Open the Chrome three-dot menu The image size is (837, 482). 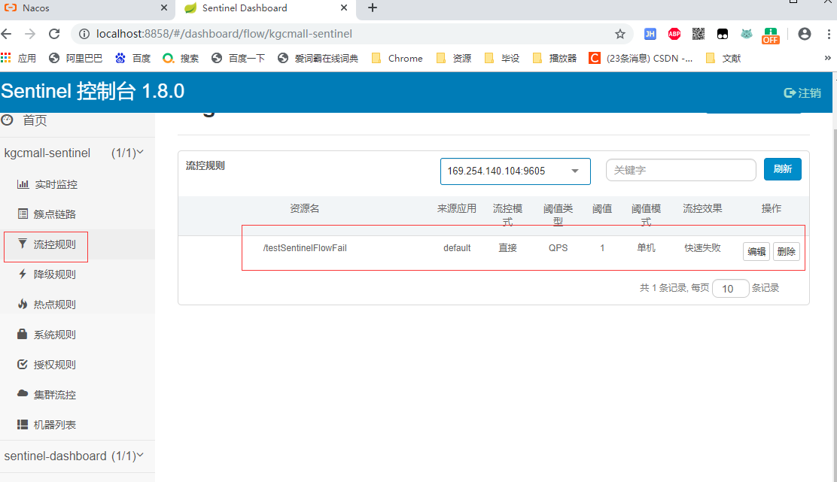(x=829, y=34)
